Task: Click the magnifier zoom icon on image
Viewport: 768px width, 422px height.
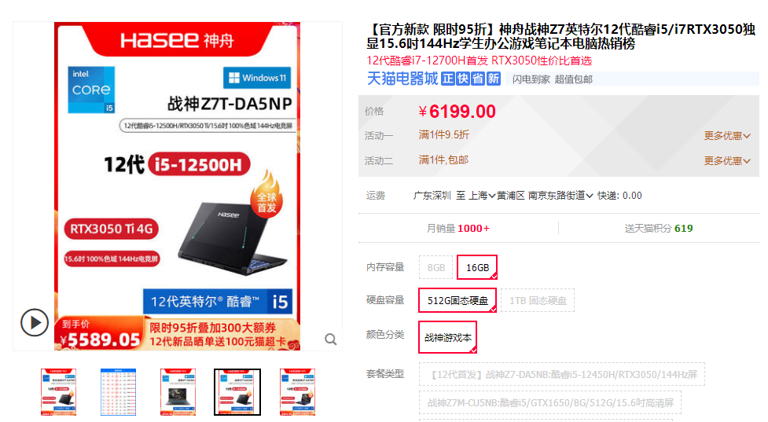Action: pyautogui.click(x=331, y=339)
